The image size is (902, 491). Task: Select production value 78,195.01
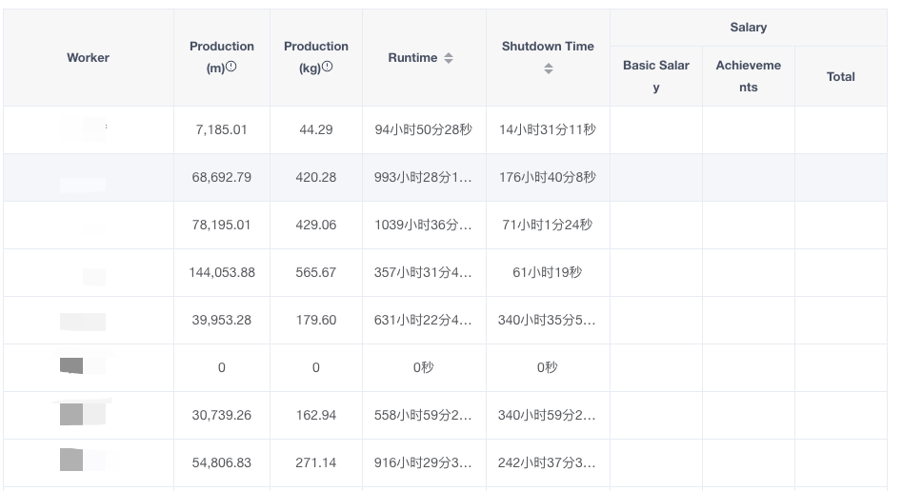coord(222,226)
